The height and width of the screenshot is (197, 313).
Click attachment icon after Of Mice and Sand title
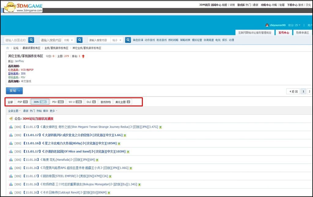(x=128, y=152)
